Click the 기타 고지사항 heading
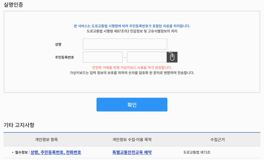Viewport: 264px width, 160px height. coord(19,125)
